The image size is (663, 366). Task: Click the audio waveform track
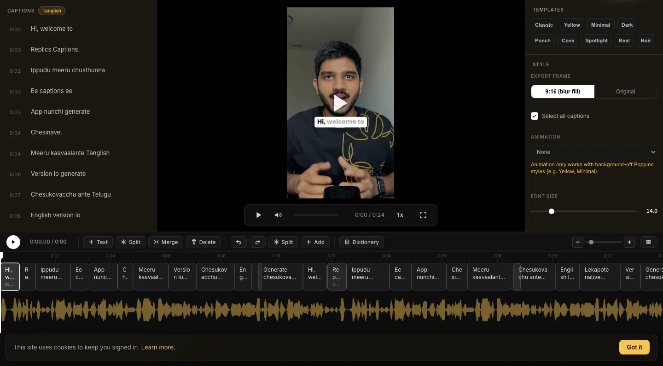[x=331, y=309]
